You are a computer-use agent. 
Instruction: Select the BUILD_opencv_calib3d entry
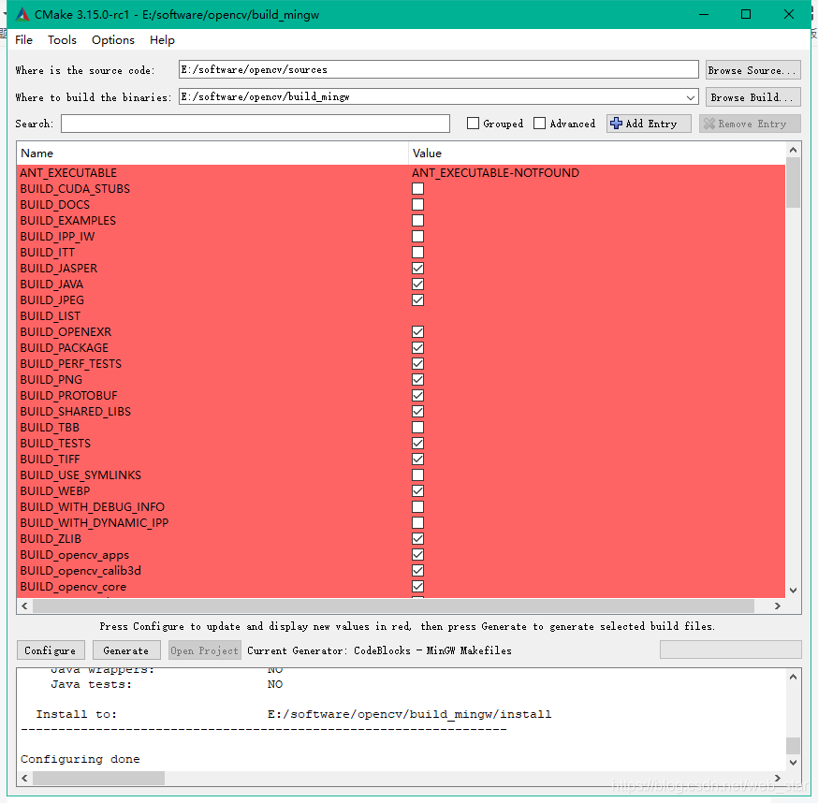coord(80,571)
